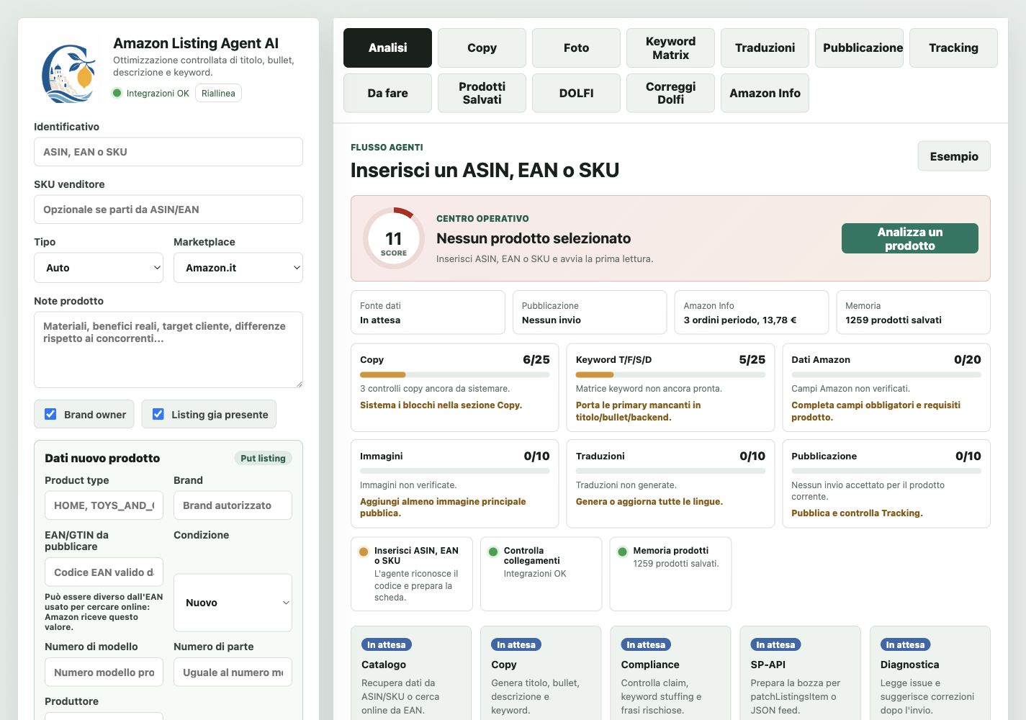Focus the Numero di modello field
This screenshot has height=720, width=1026.
click(104, 672)
